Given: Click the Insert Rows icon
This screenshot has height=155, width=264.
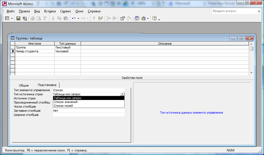Looking at the screenshot, I should coord(108,18).
